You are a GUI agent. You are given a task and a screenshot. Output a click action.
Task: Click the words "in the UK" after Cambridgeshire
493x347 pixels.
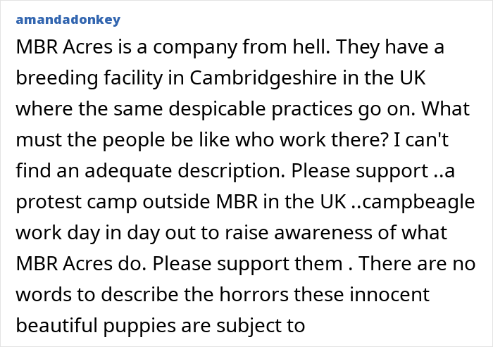(380, 78)
